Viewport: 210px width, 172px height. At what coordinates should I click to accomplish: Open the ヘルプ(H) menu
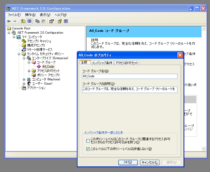pos(61,15)
